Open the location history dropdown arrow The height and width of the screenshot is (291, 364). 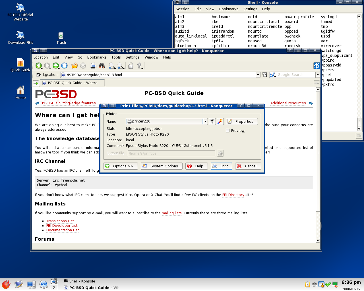tap(258, 75)
